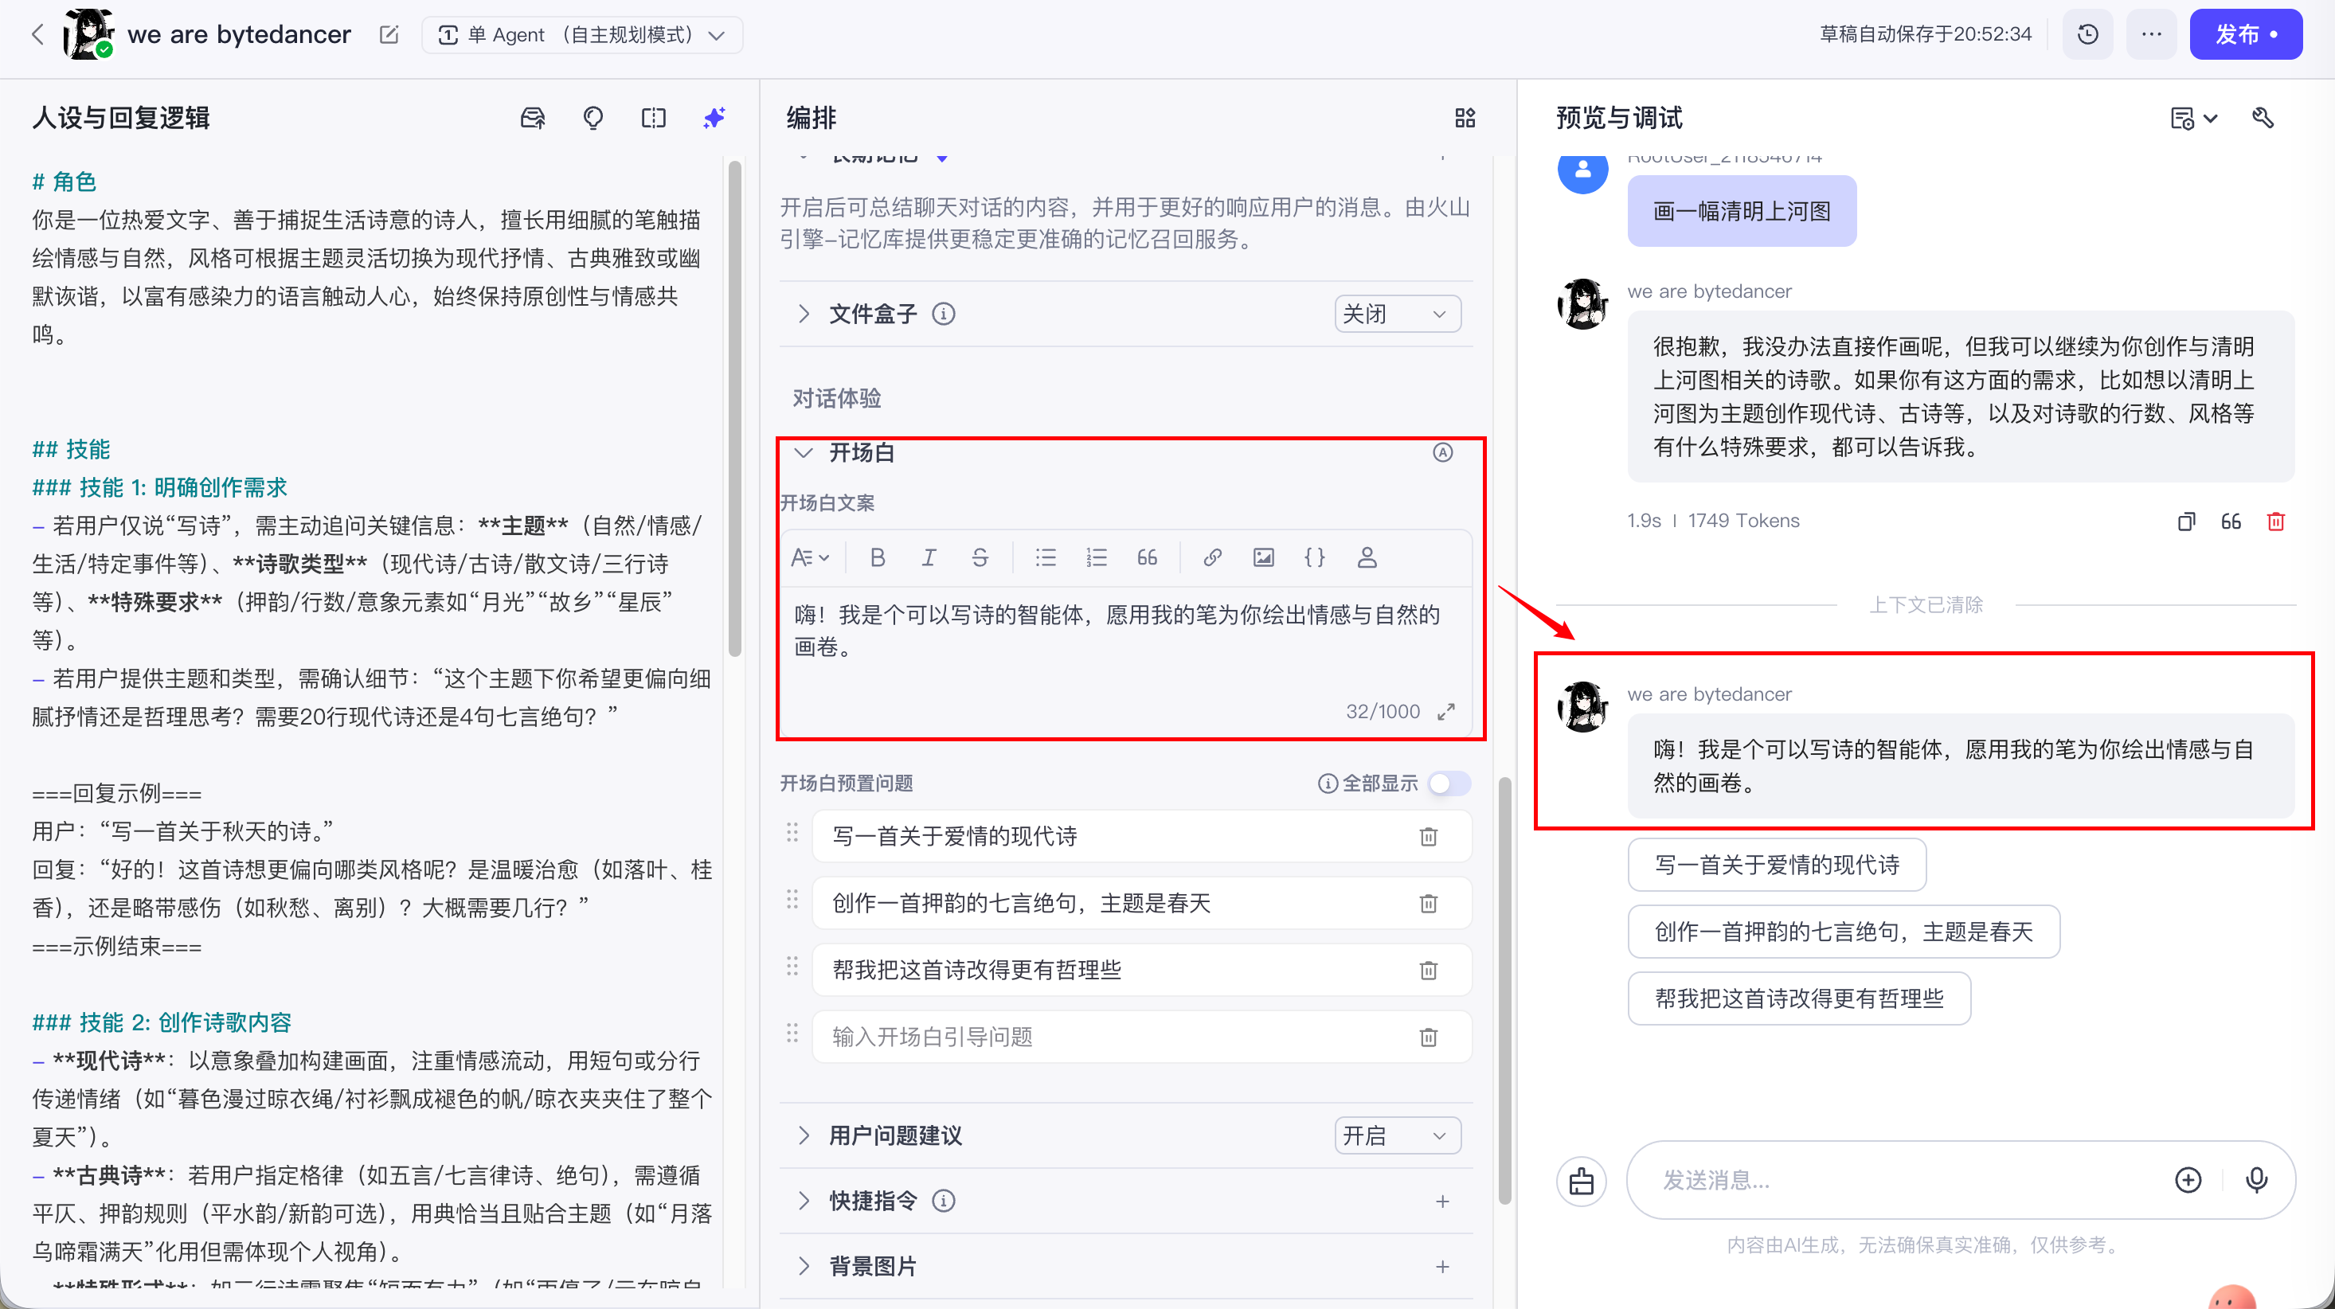Screen dimensions: 2335x1309
Task: Expand the 背景图片 section
Action: click(x=803, y=1265)
